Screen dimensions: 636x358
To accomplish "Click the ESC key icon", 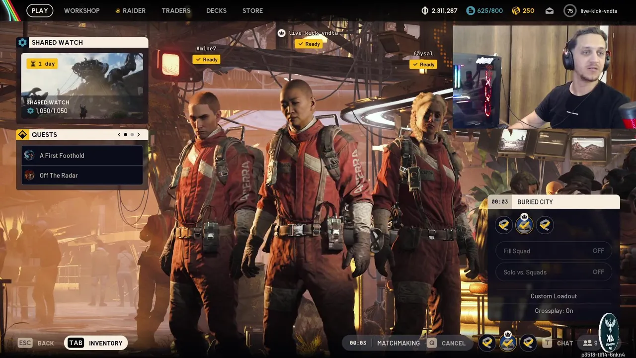I will (x=25, y=343).
